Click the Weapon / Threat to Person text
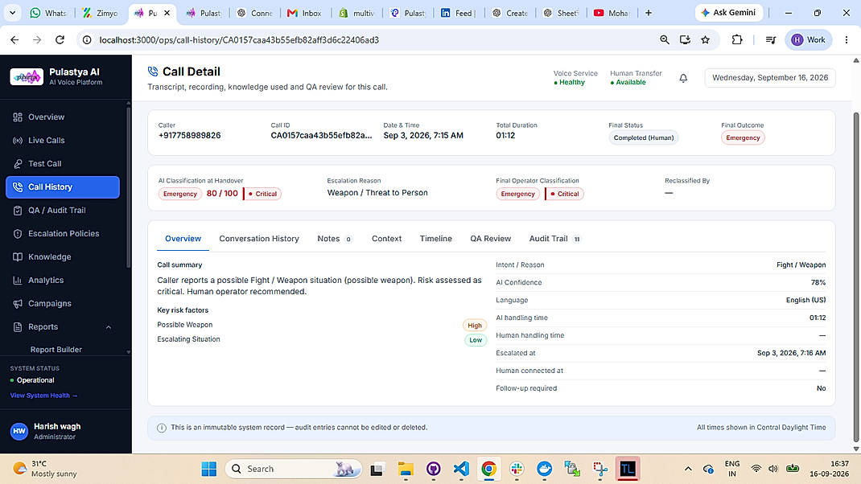This screenshot has height=484, width=861. click(x=377, y=193)
